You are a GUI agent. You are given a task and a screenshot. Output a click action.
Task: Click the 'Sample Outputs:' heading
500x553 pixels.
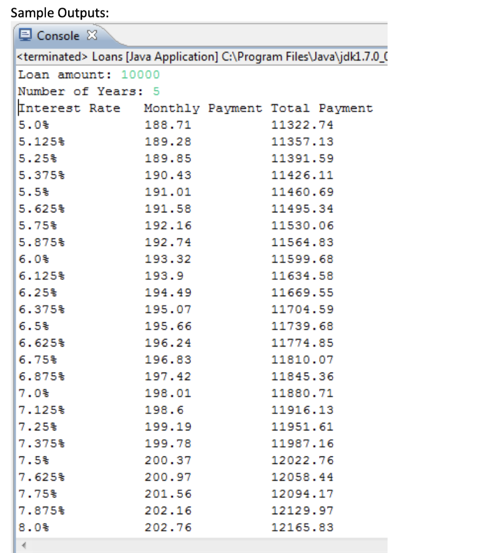(59, 13)
